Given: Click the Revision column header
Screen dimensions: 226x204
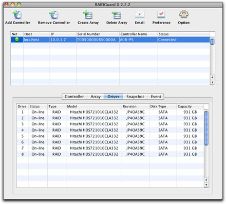Looking at the screenshot, I should pos(136,106).
